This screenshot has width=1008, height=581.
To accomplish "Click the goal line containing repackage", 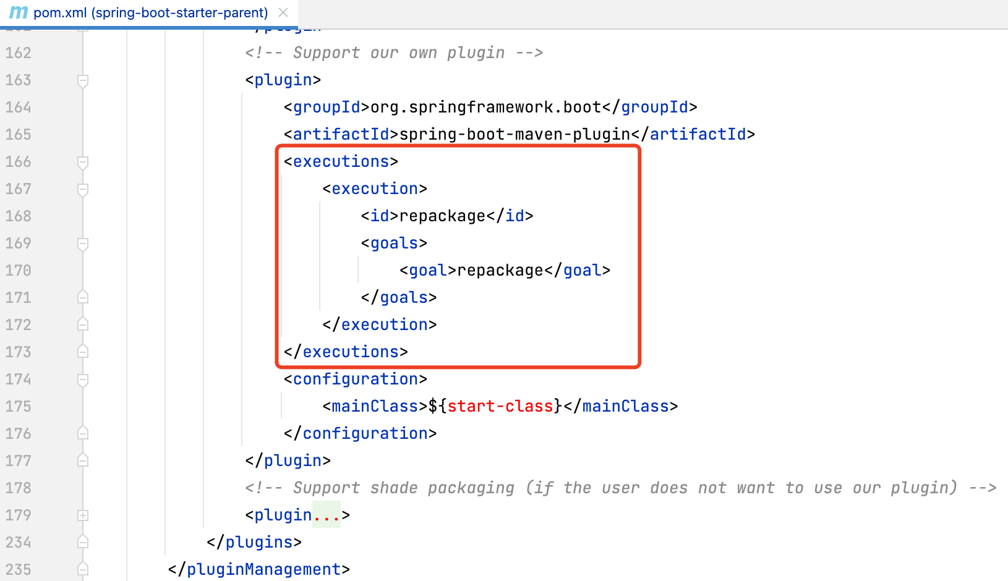I will [505, 271].
